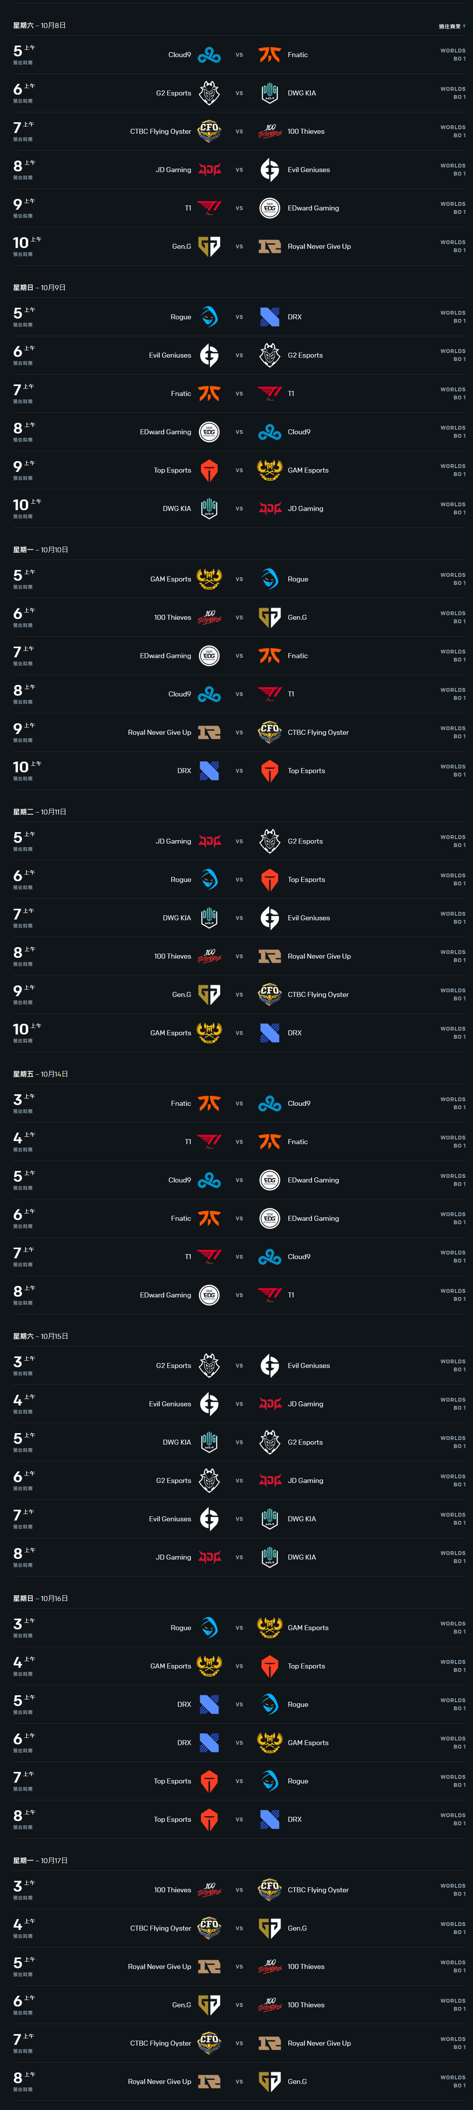This screenshot has height=2110, width=473.
Task: Click WORLDS BO1 label for October 16 Rogue vs GAM match
Action: pos(453,1627)
